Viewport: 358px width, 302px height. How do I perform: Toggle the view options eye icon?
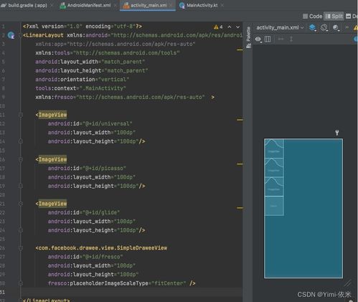tap(258, 39)
